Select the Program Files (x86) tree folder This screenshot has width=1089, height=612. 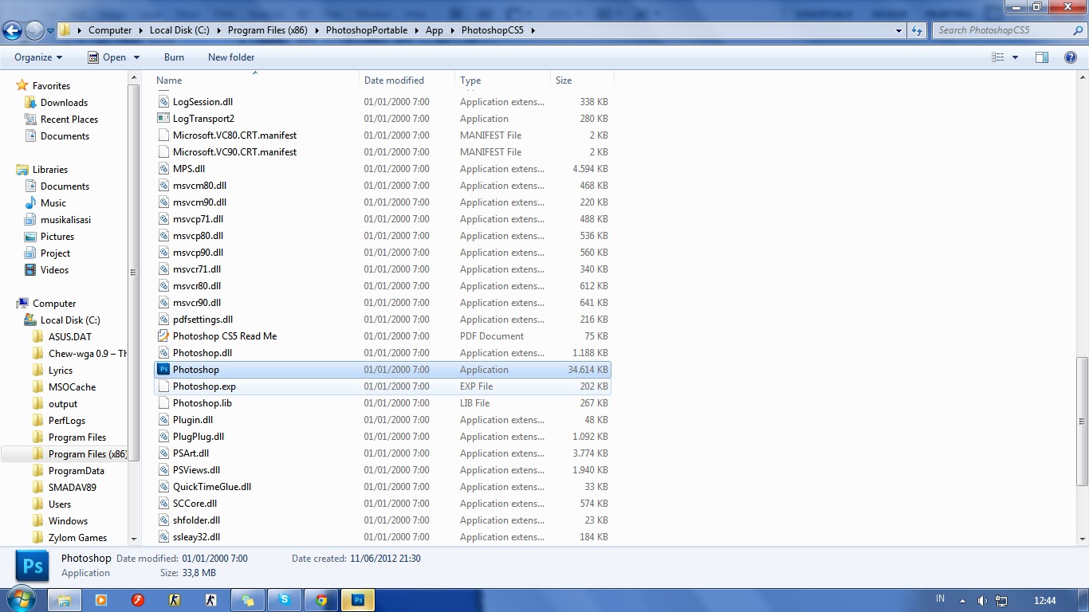point(88,453)
